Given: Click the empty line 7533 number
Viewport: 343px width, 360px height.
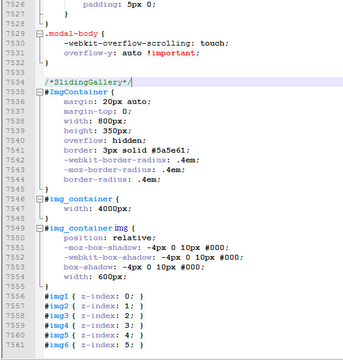Looking at the screenshot, I should 15,72.
